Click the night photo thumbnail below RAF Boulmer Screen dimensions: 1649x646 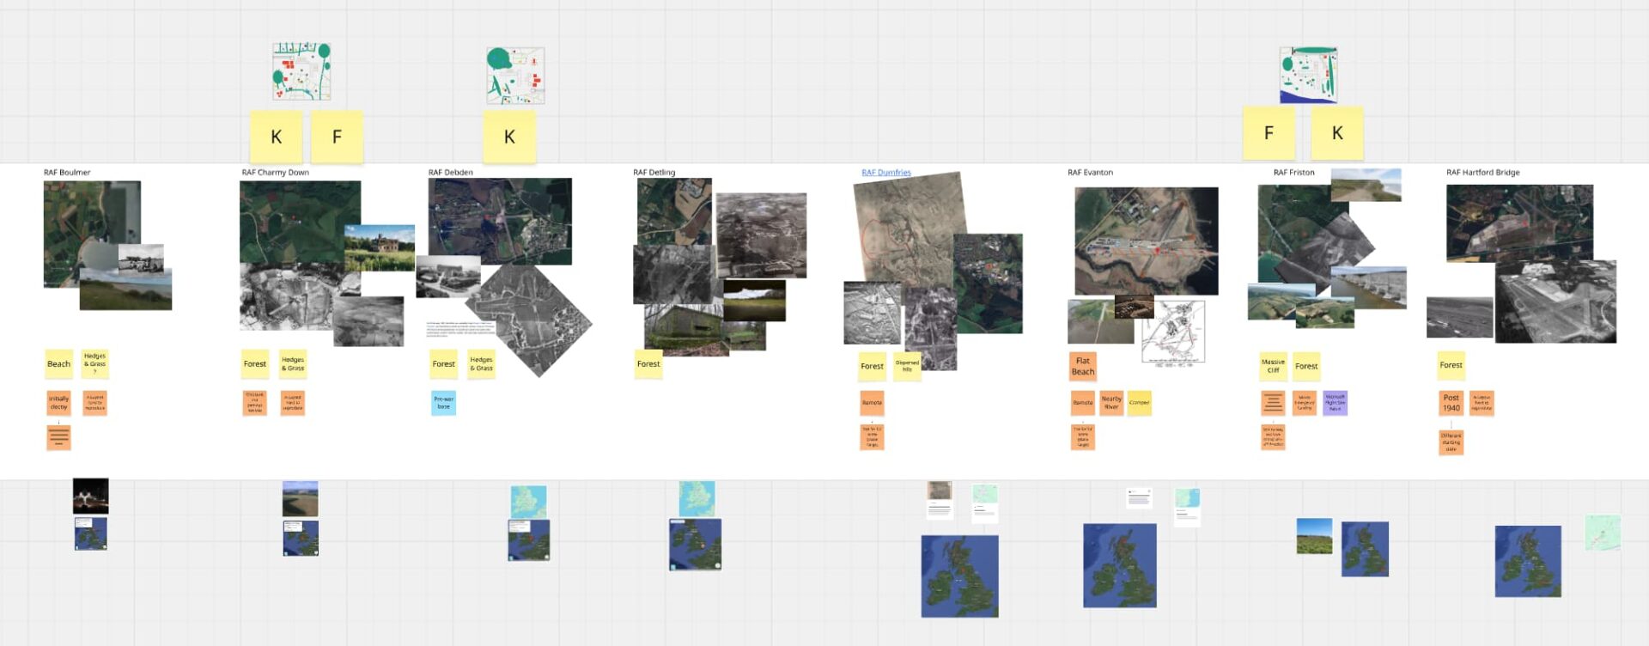tap(90, 496)
